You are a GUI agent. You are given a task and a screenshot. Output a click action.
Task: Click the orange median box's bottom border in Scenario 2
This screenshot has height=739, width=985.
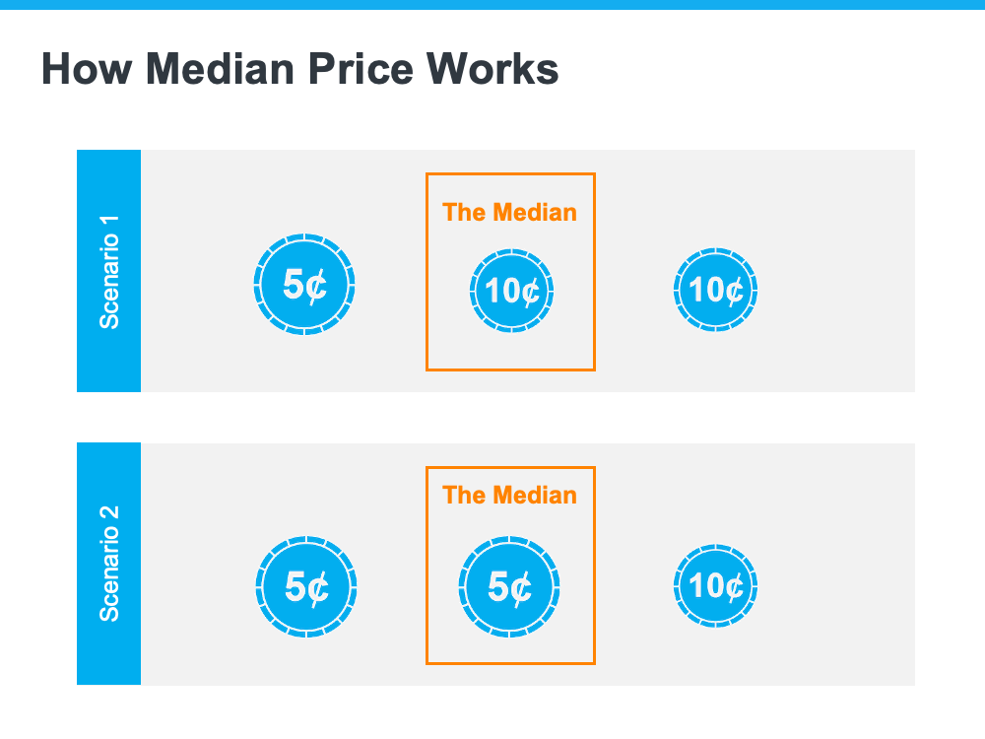(x=510, y=662)
